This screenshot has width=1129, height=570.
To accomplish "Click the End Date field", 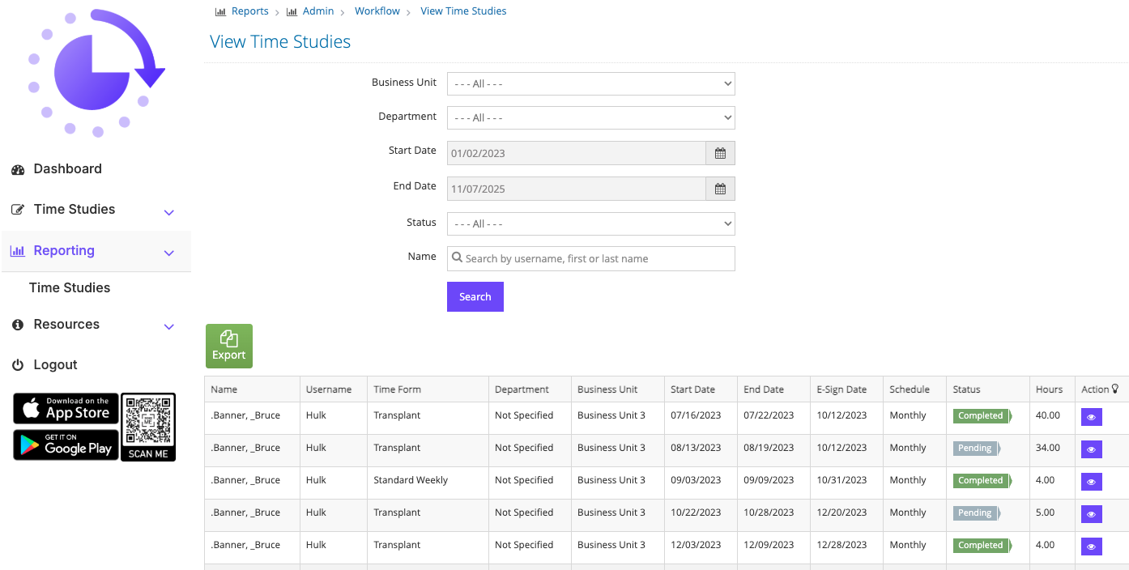I will pos(577,189).
